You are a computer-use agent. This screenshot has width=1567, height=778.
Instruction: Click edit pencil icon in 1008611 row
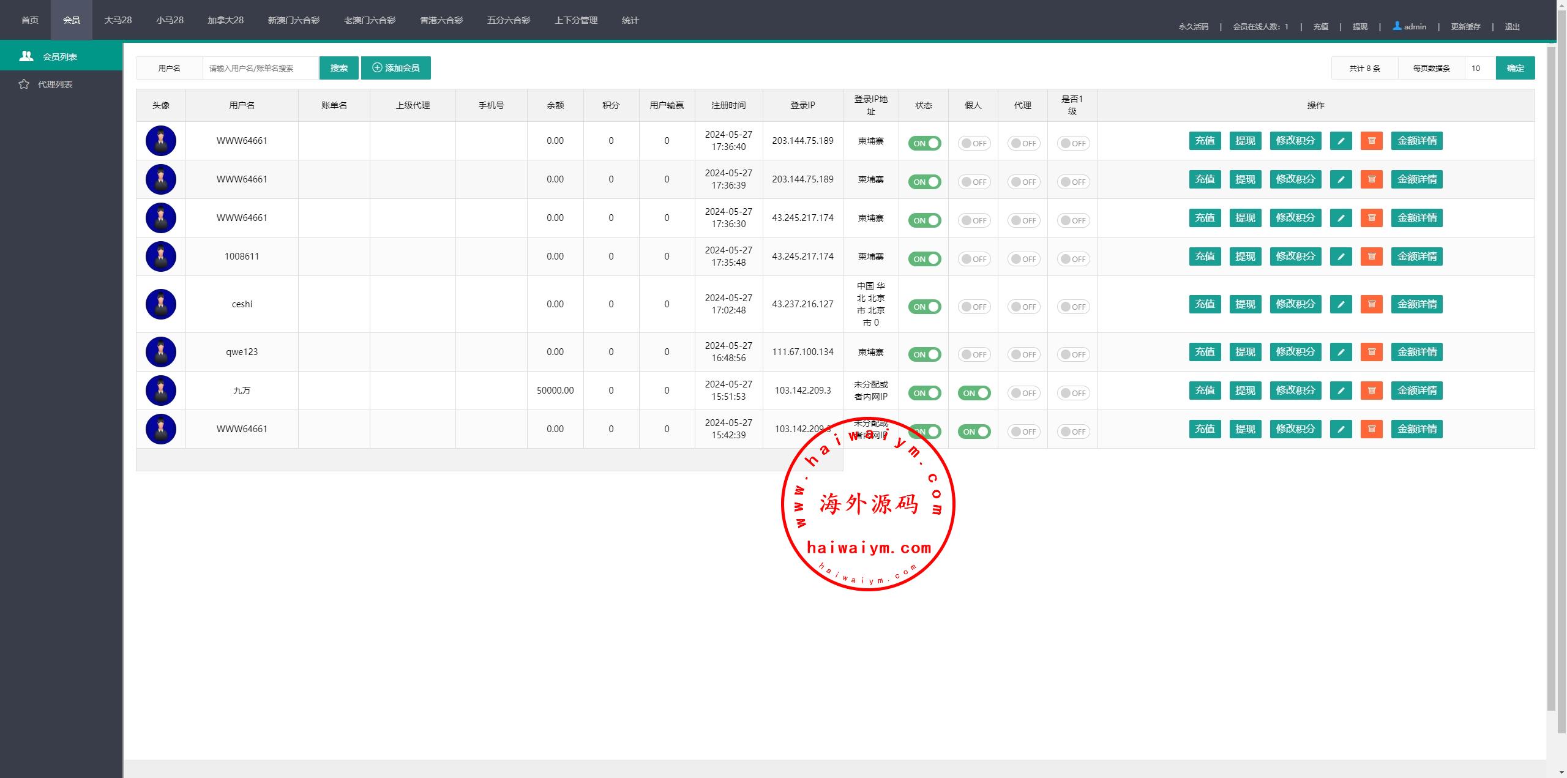pos(1341,256)
